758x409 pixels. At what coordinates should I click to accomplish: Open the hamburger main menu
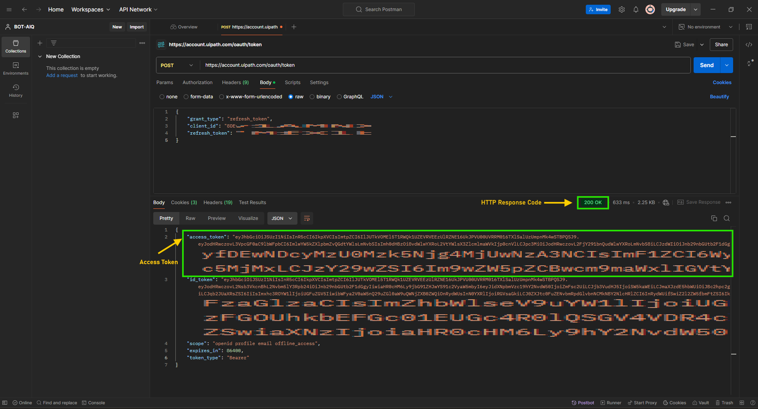[x=9, y=9]
